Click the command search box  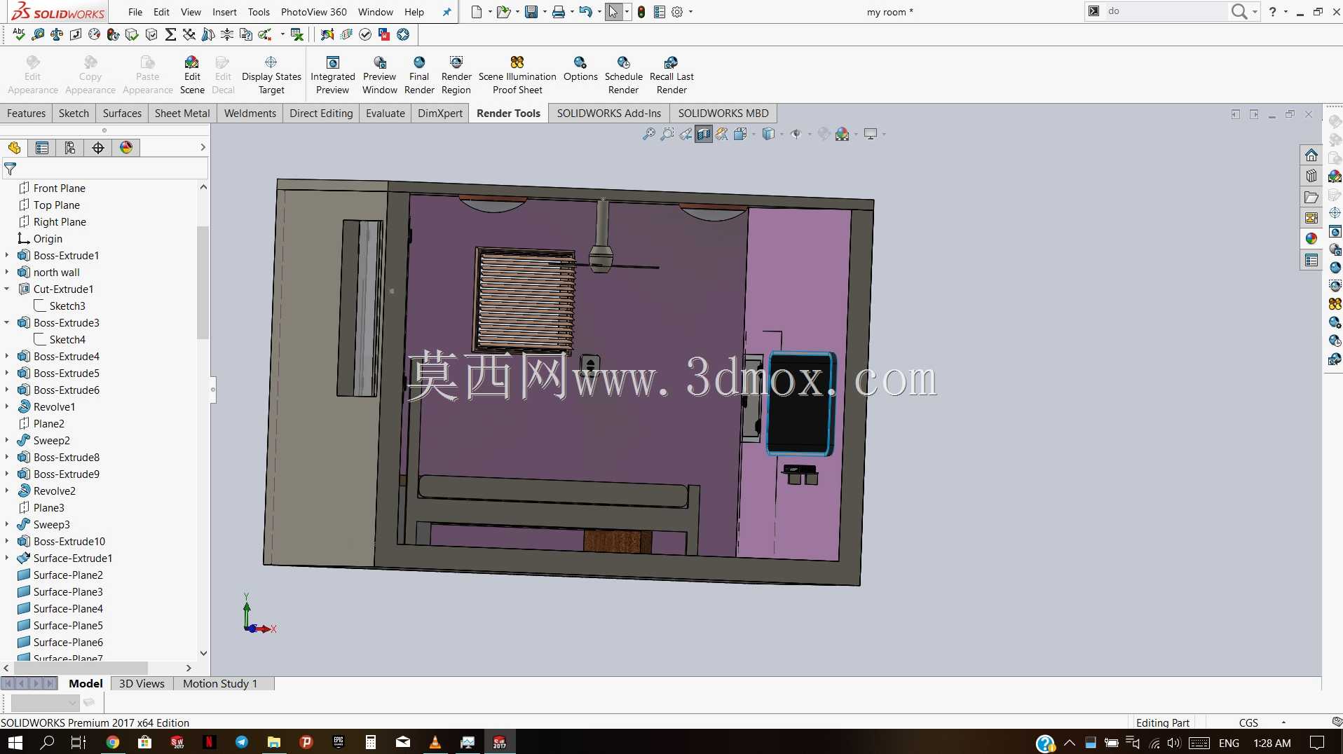coord(1166,11)
